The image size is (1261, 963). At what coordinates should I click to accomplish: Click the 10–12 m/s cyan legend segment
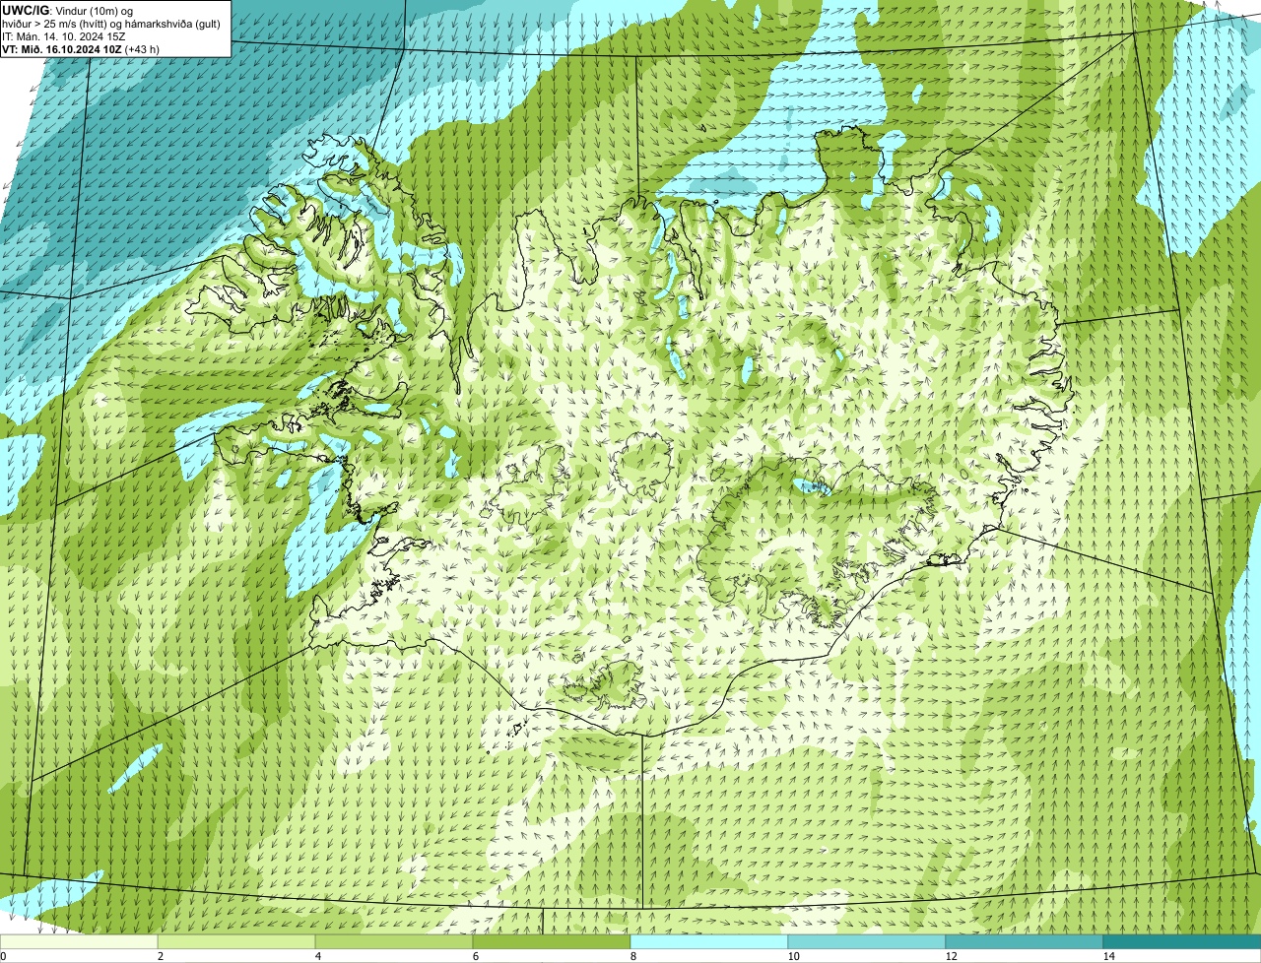coord(867,941)
